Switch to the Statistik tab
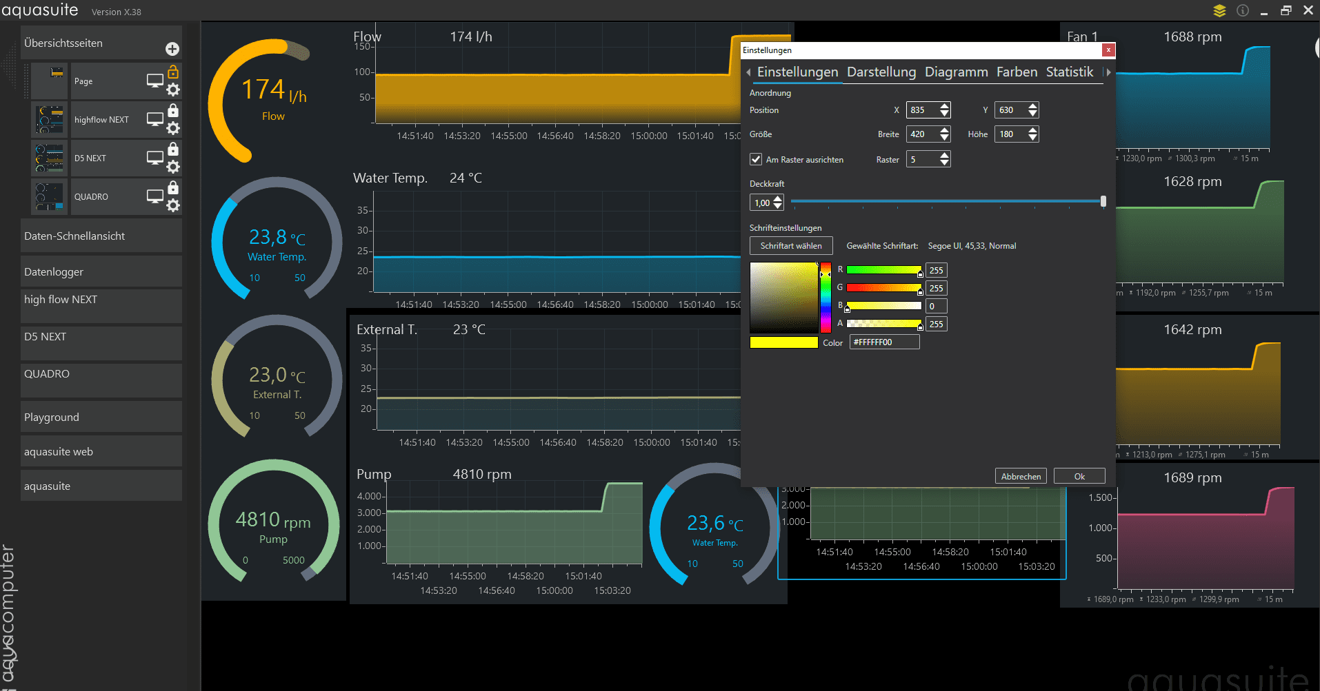 coord(1070,72)
